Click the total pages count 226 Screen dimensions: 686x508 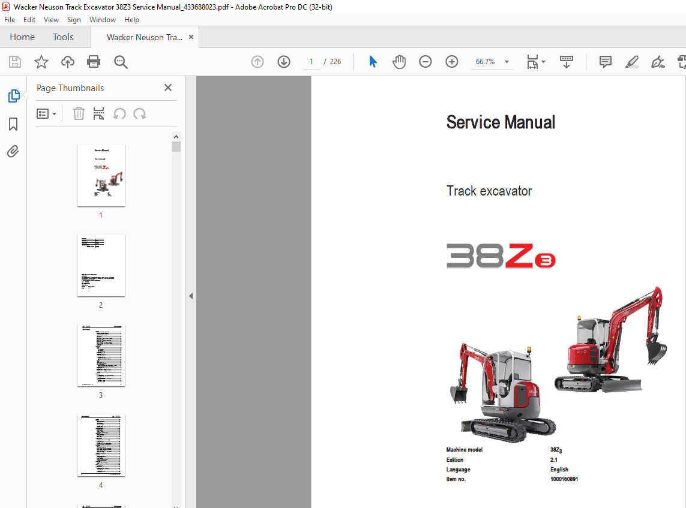pos(335,62)
